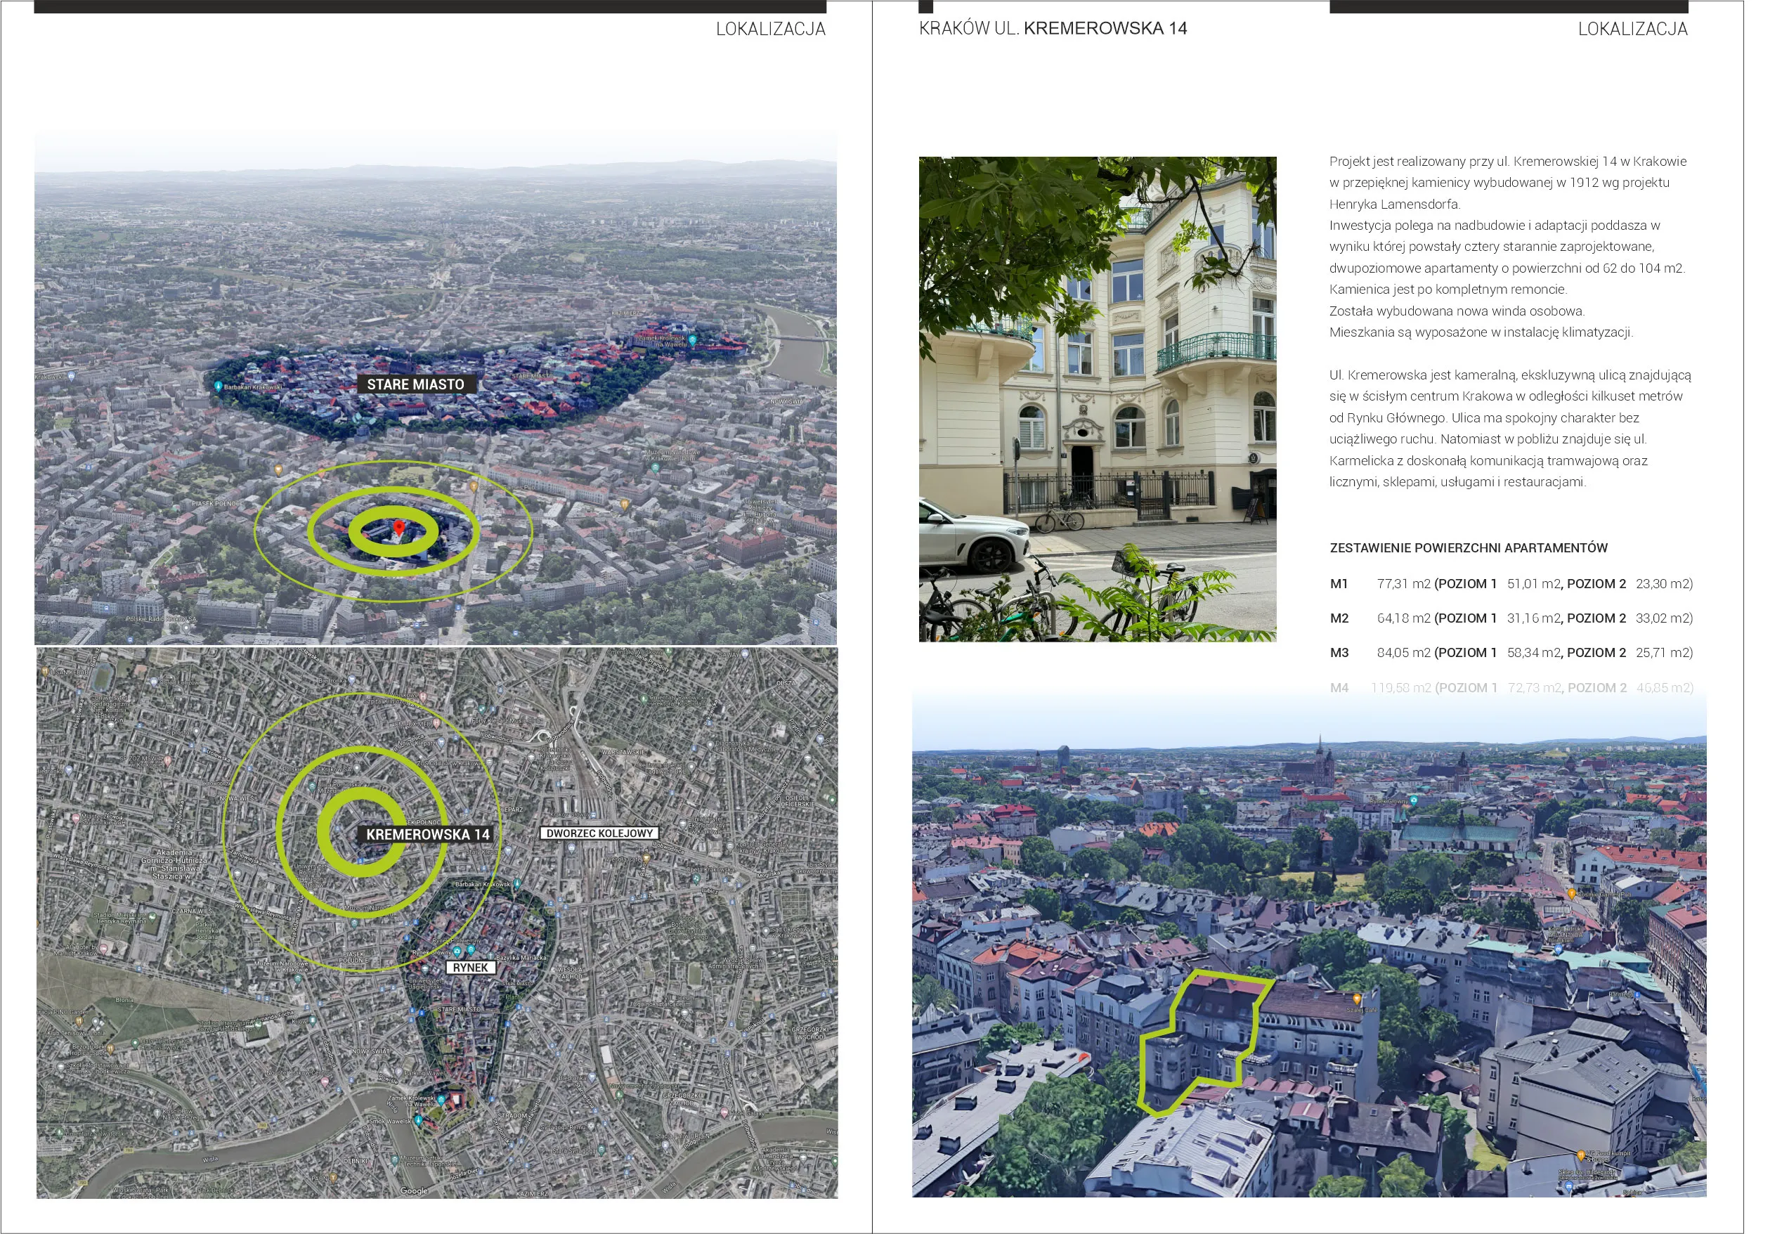Click the Wesoła Cafe orange marker
This screenshot has width=1789, height=1234.
647,858
